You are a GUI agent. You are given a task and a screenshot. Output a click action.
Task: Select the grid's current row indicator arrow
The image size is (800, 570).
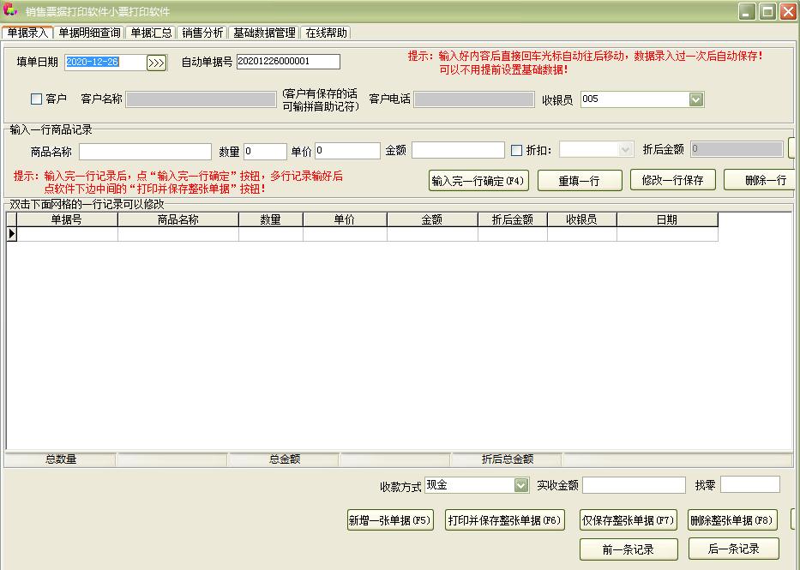tap(12, 234)
